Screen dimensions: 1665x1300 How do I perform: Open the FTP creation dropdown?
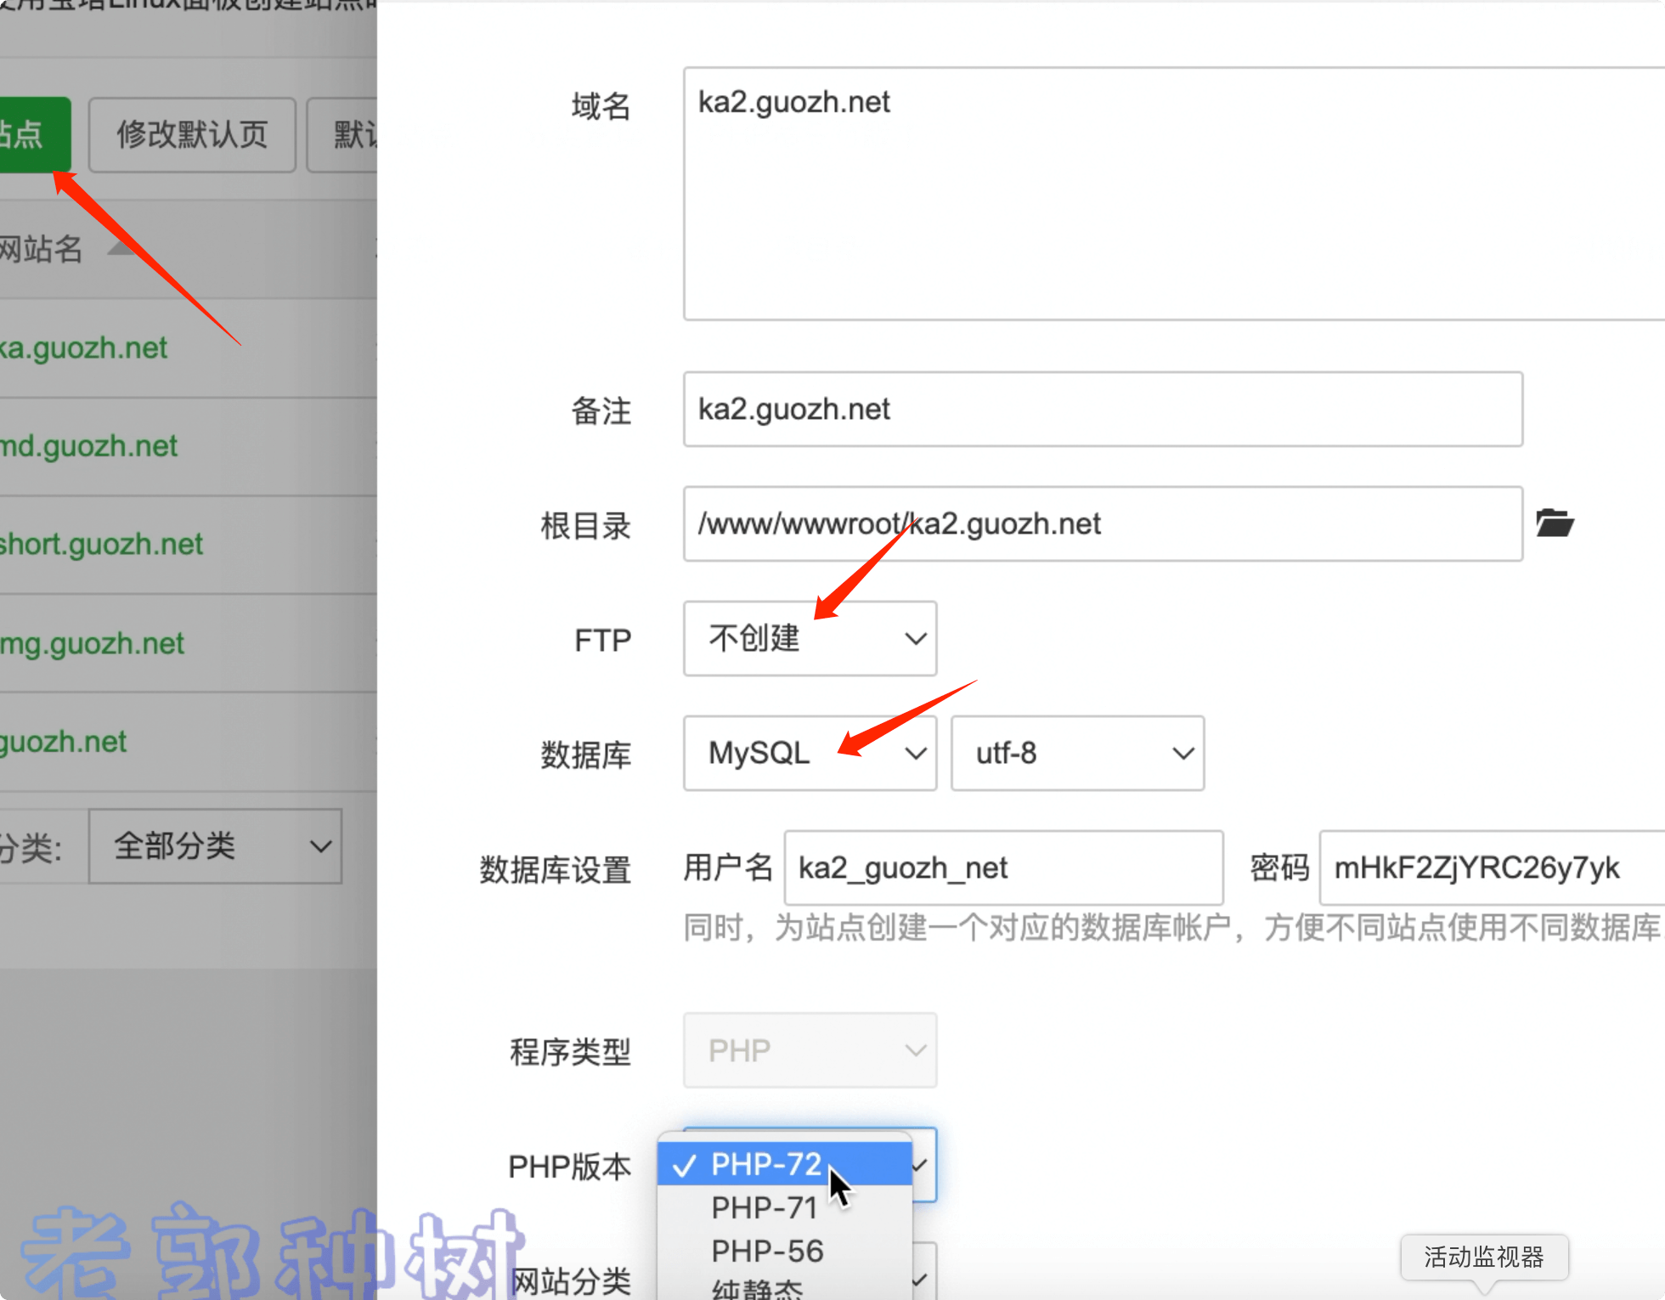[810, 639]
